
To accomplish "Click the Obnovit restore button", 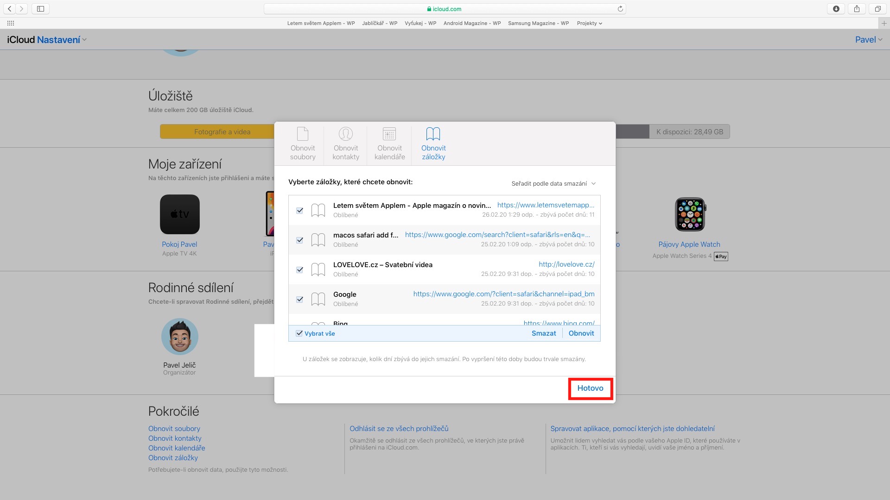I will click(581, 333).
